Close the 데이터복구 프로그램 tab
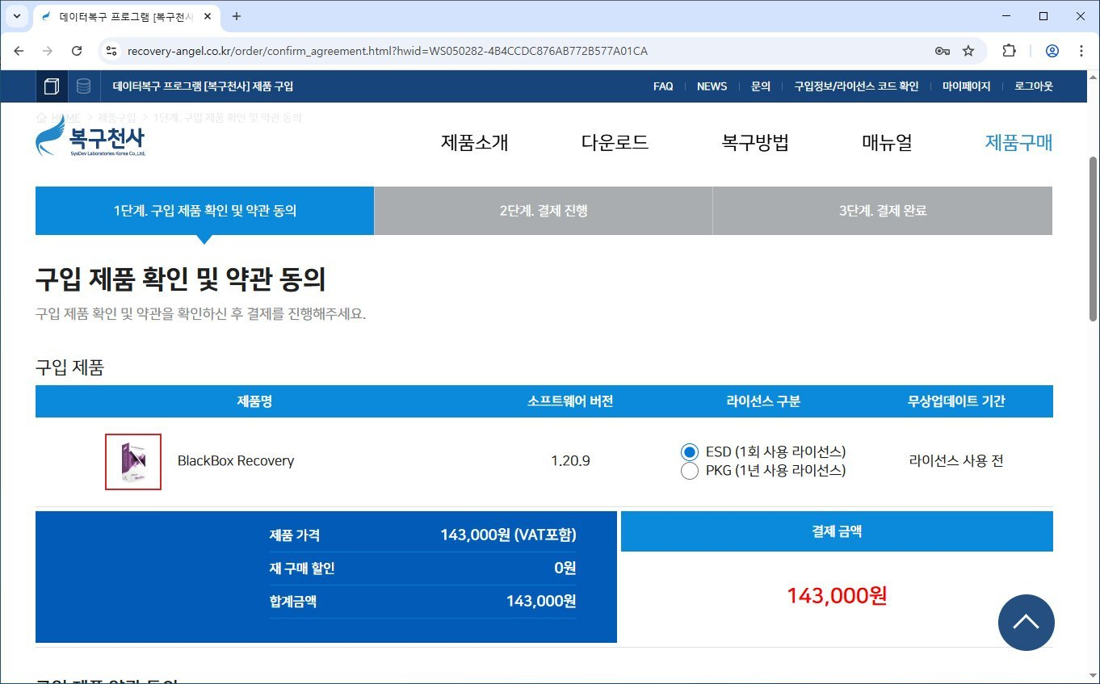 [208, 16]
